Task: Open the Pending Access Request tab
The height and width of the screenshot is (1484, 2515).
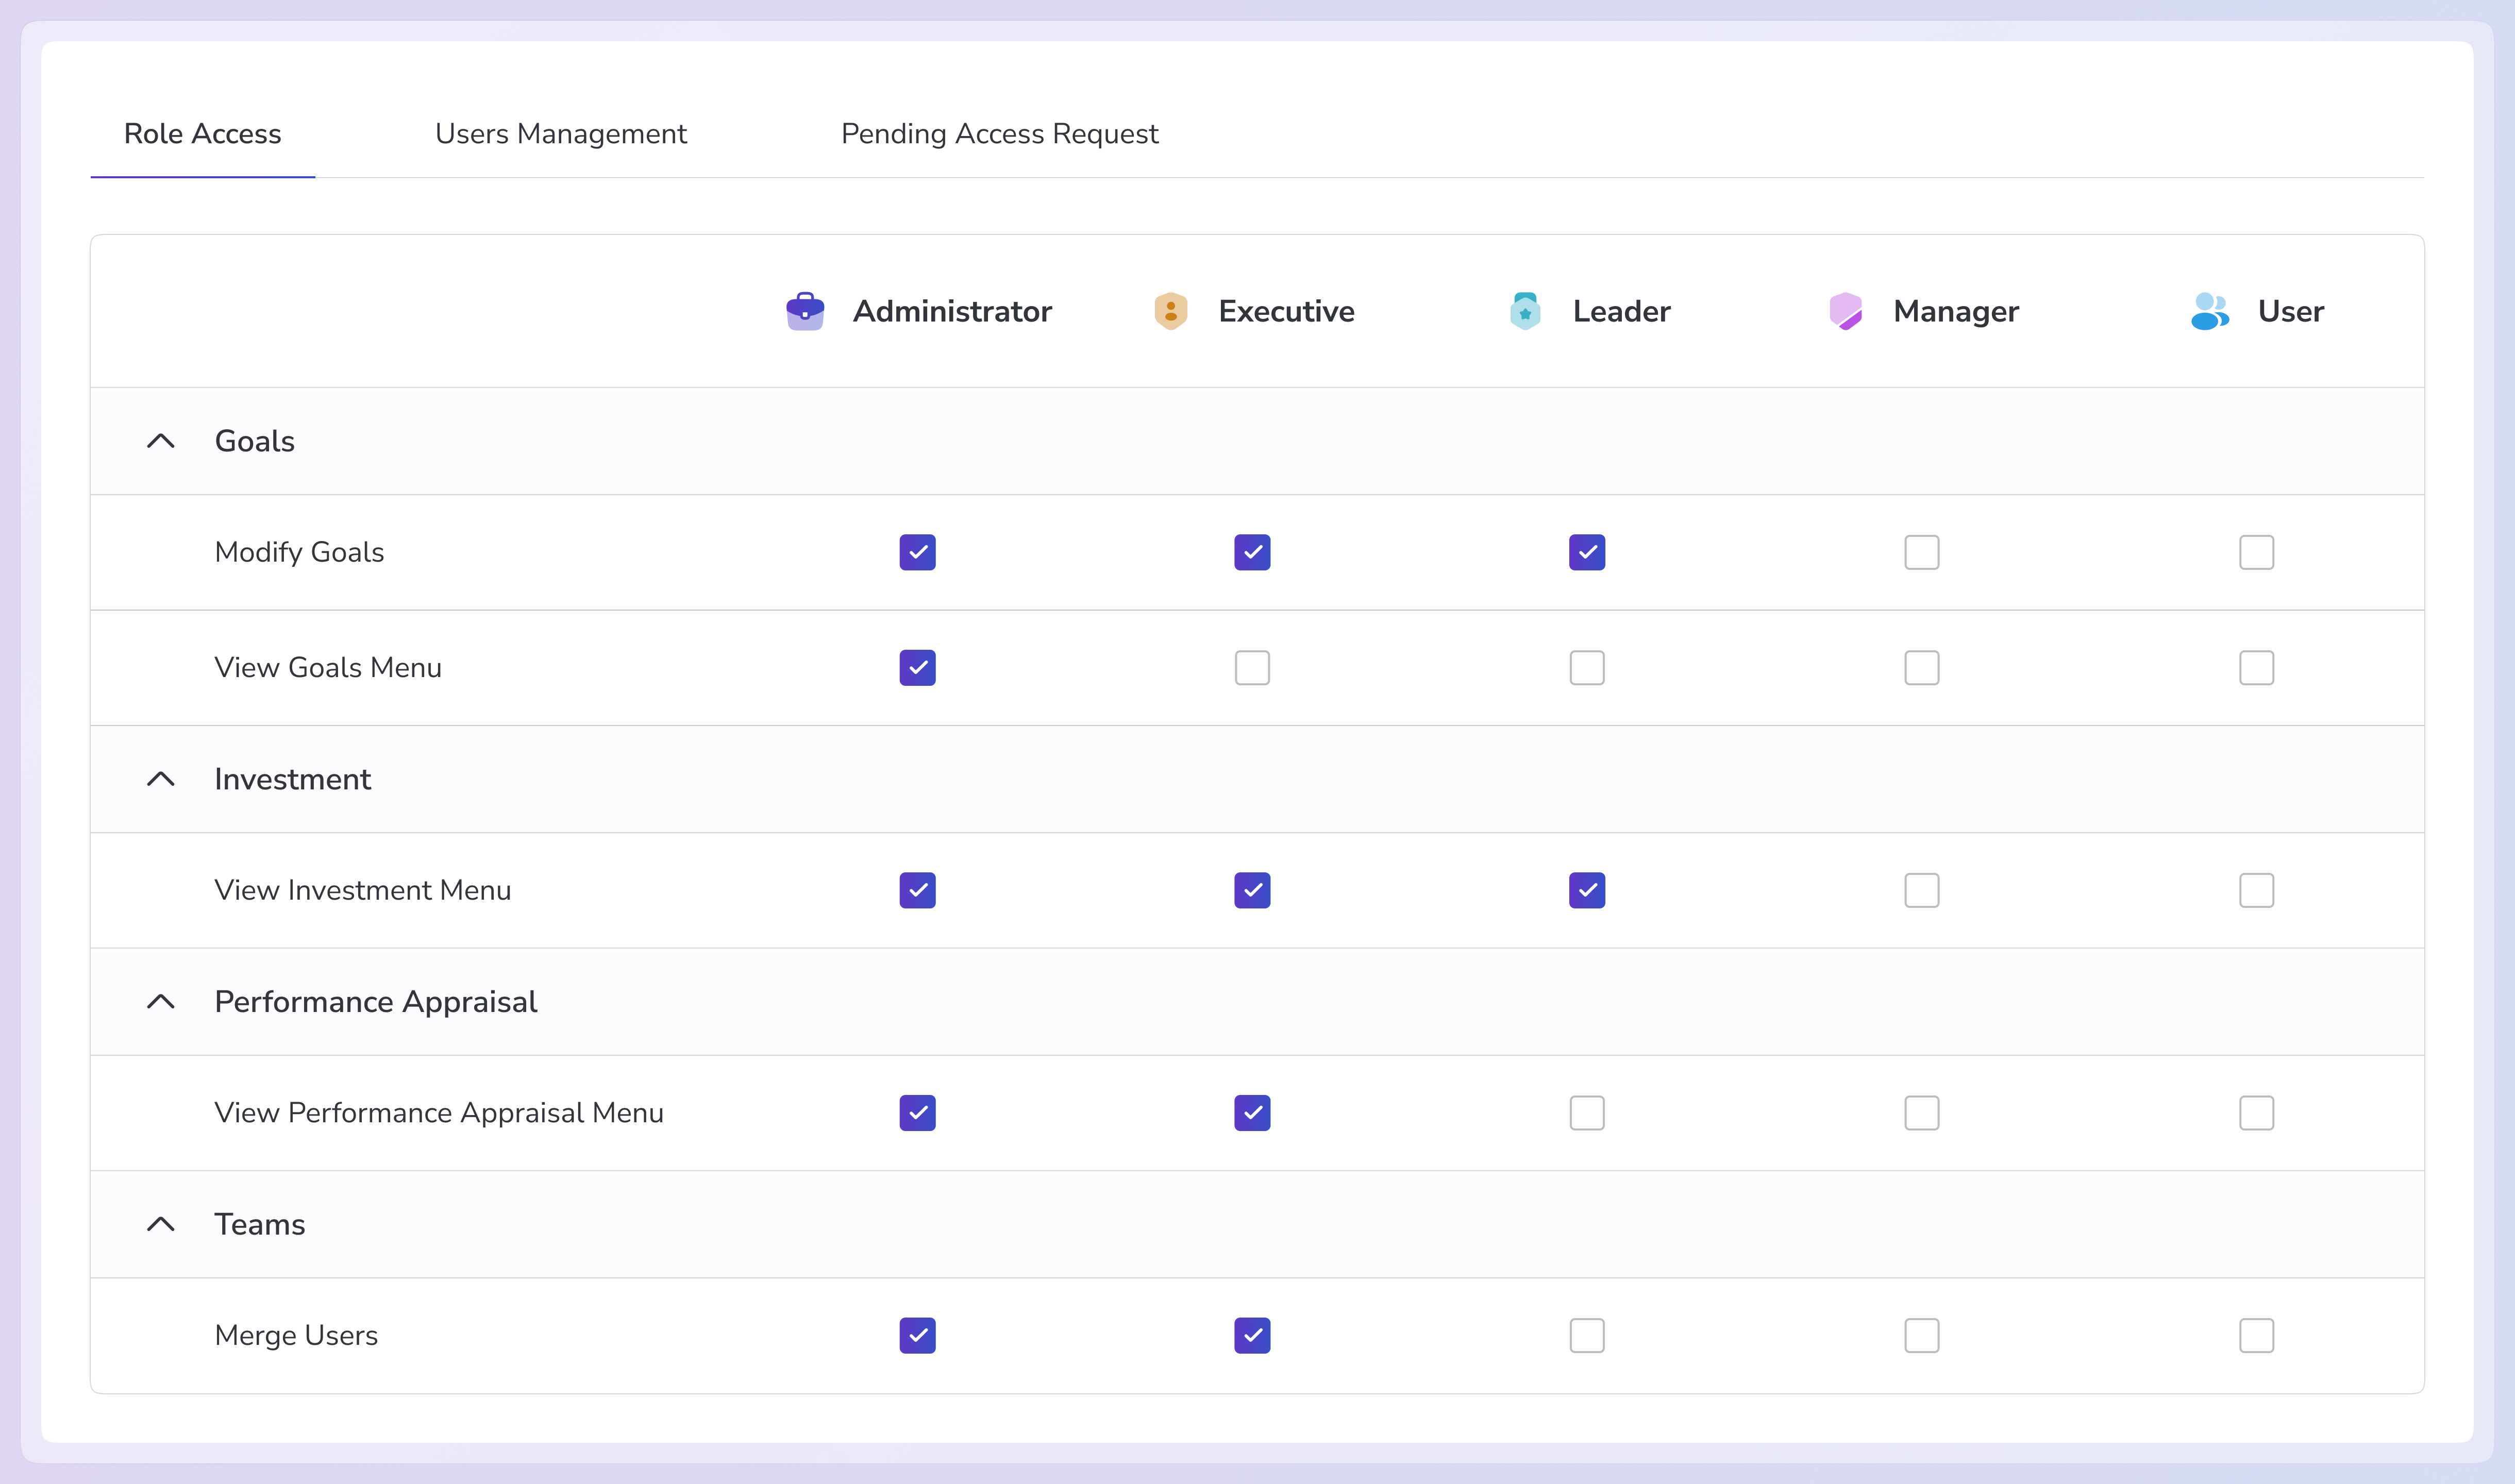Action: click(999, 134)
